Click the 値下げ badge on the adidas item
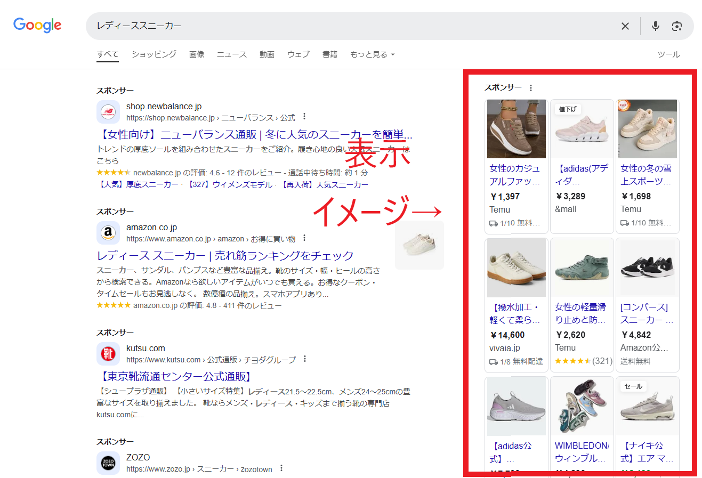702x478 pixels. click(568, 109)
